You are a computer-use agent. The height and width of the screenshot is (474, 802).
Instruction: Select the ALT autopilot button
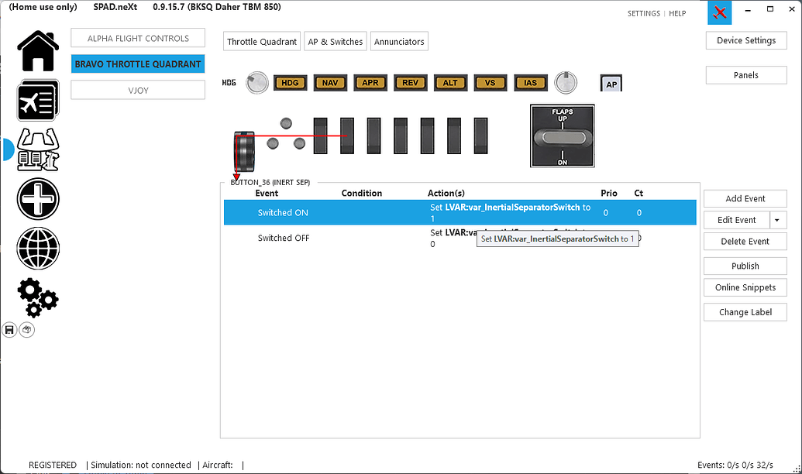pyautogui.click(x=450, y=83)
